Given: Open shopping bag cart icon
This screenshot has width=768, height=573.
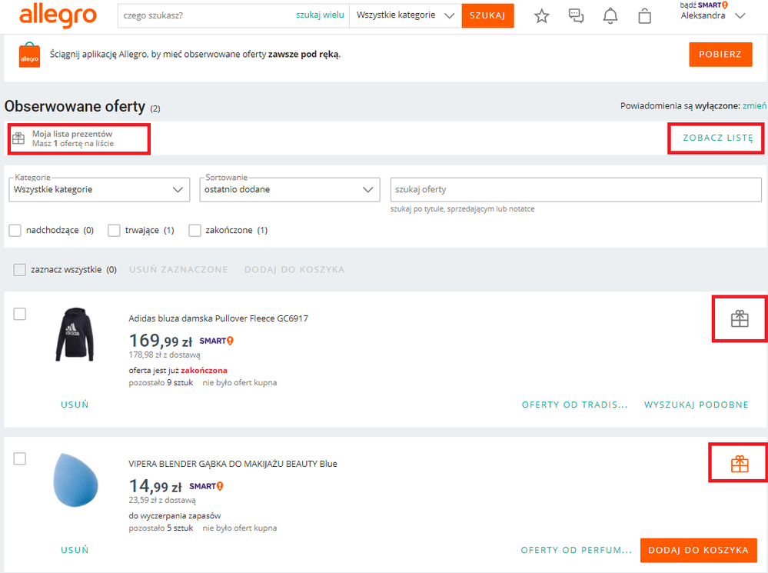Looking at the screenshot, I should pos(644,15).
